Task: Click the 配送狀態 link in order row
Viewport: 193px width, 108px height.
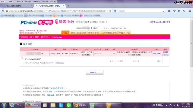Action: coord(98,53)
